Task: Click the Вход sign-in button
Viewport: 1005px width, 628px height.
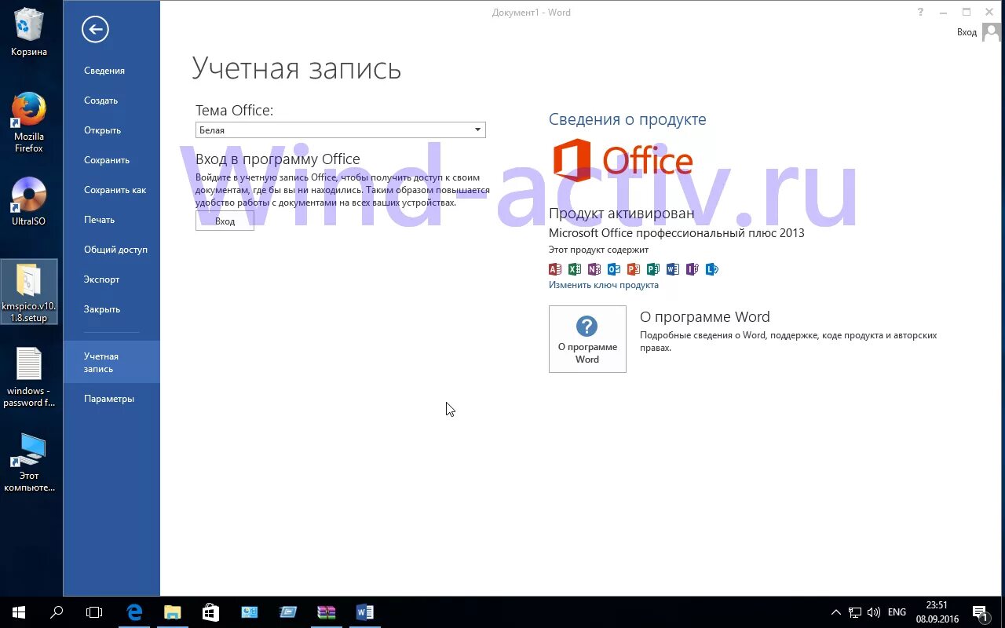Action: (x=225, y=221)
